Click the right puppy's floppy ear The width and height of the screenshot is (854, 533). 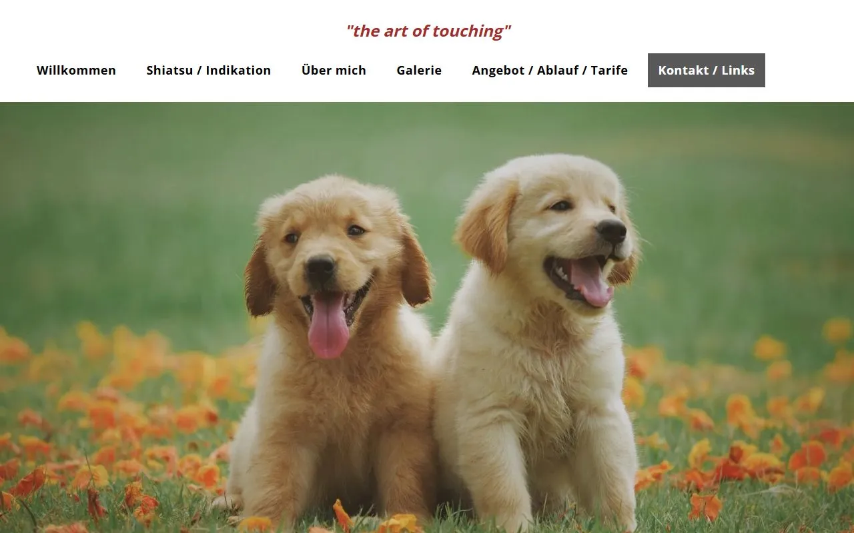(x=487, y=227)
